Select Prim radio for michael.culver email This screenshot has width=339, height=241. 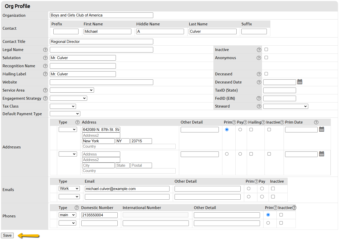pos(249,189)
